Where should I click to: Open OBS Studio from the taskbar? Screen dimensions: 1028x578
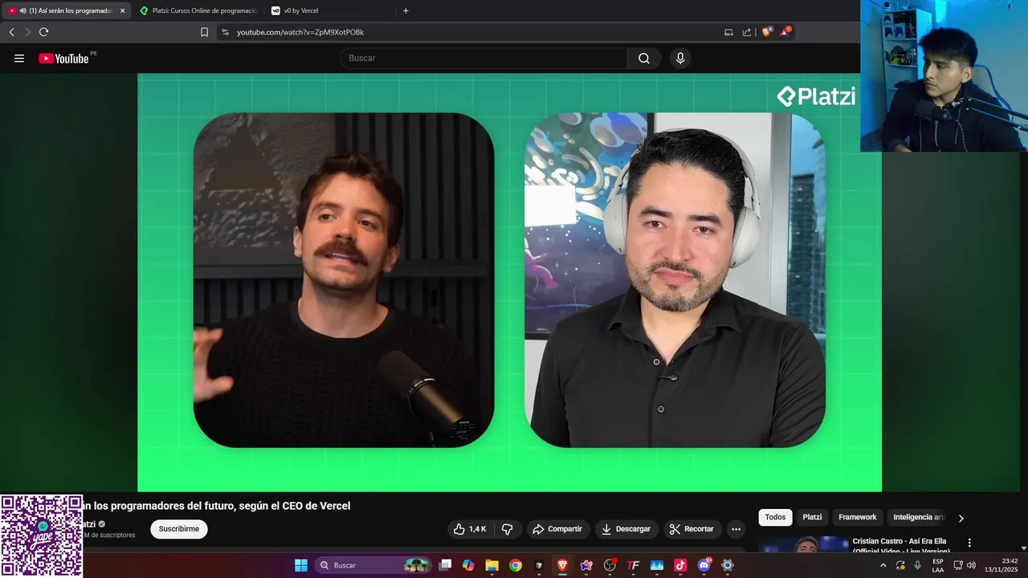pyautogui.click(x=610, y=565)
